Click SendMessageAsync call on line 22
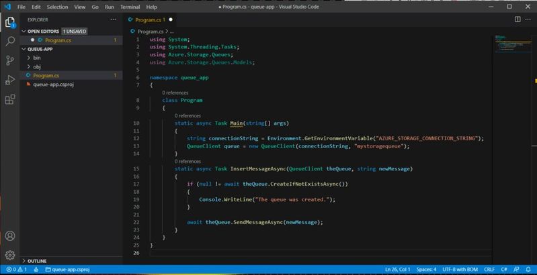This screenshot has height=275, width=537. pos(258,222)
